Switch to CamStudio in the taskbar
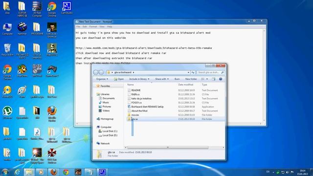 [102, 172]
